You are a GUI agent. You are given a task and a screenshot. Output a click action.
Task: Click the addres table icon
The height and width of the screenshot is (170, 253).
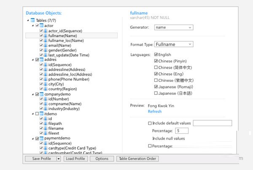click(41, 59)
